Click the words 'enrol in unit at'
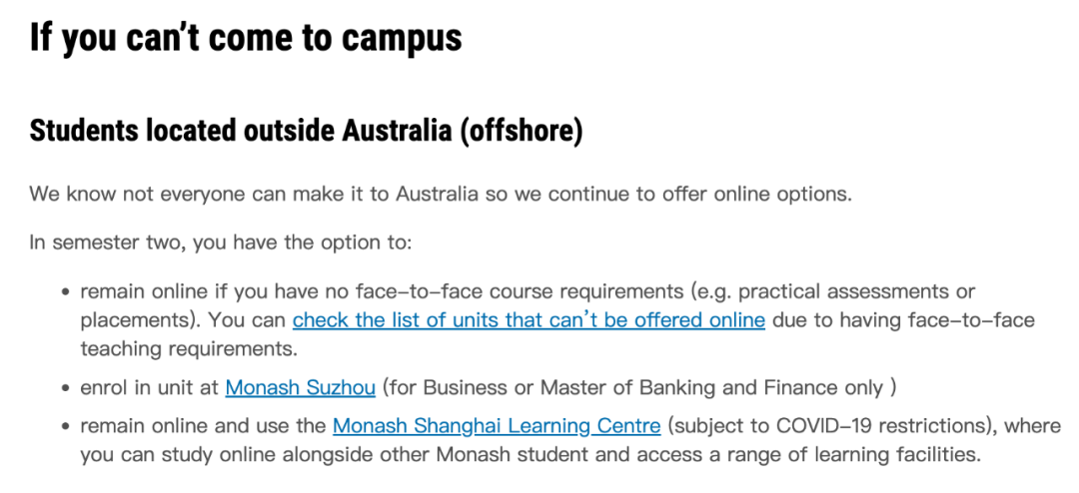 (x=149, y=388)
